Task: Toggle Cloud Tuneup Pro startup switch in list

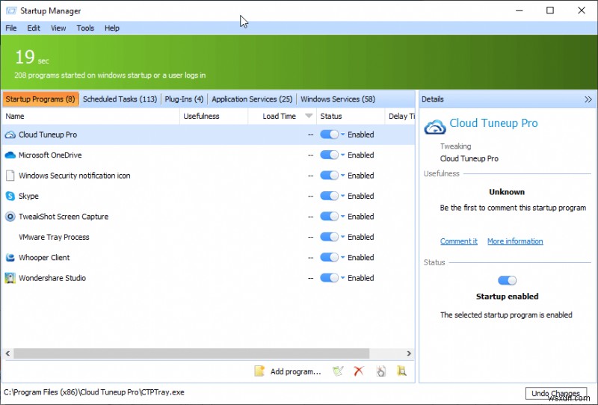Action: click(x=329, y=135)
